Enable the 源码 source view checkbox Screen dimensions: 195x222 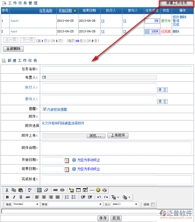[x=153, y=204]
